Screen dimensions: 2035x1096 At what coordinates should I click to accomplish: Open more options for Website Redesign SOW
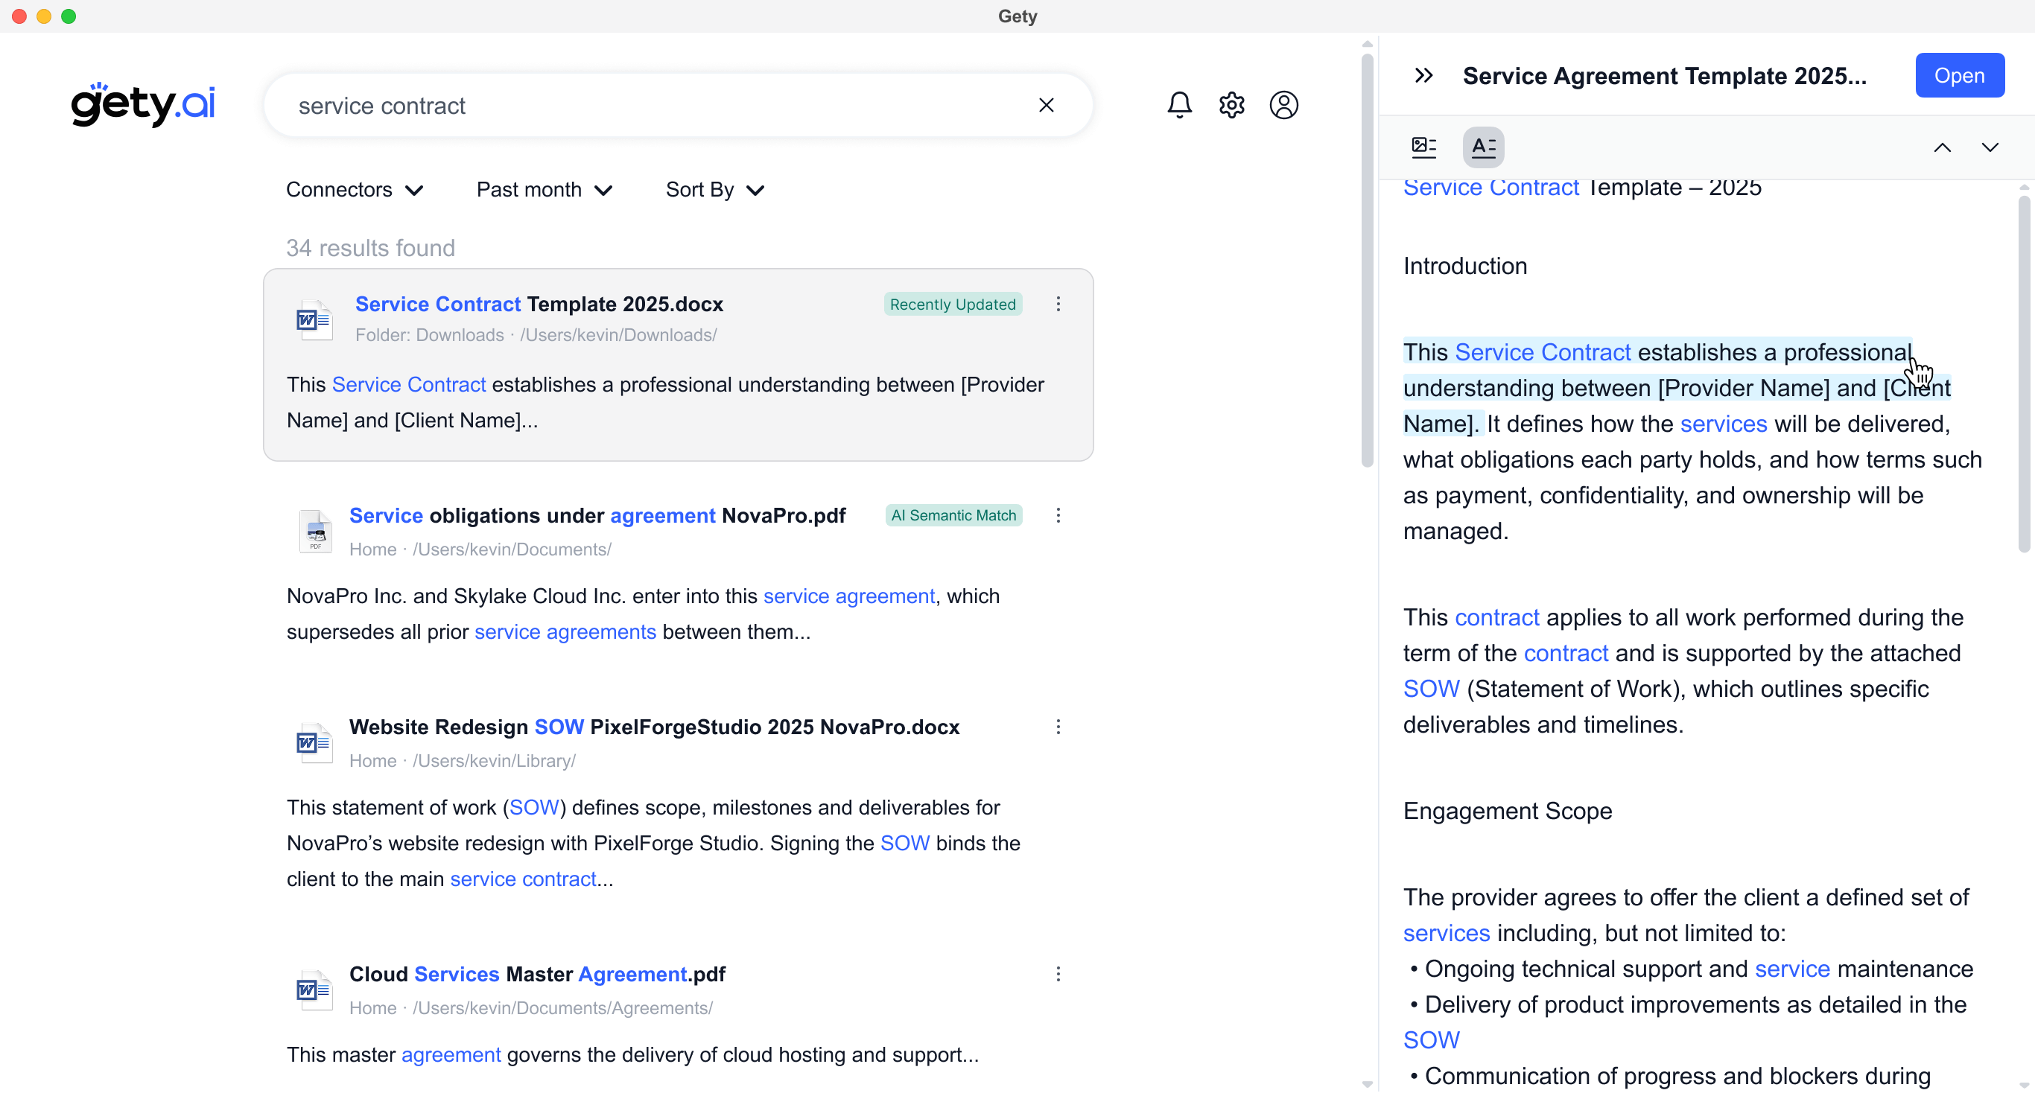(x=1058, y=727)
